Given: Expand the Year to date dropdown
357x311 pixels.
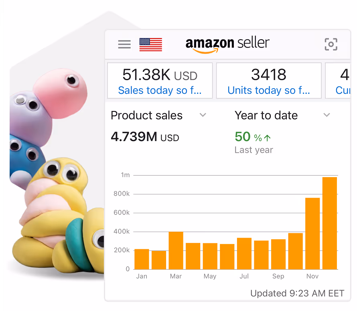Looking at the screenshot, I should coord(327,115).
